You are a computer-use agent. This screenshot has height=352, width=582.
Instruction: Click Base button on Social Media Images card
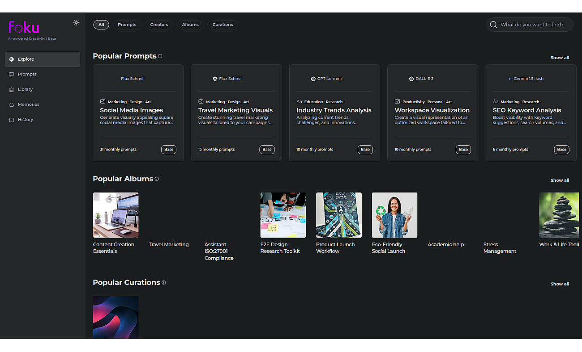coord(169,150)
